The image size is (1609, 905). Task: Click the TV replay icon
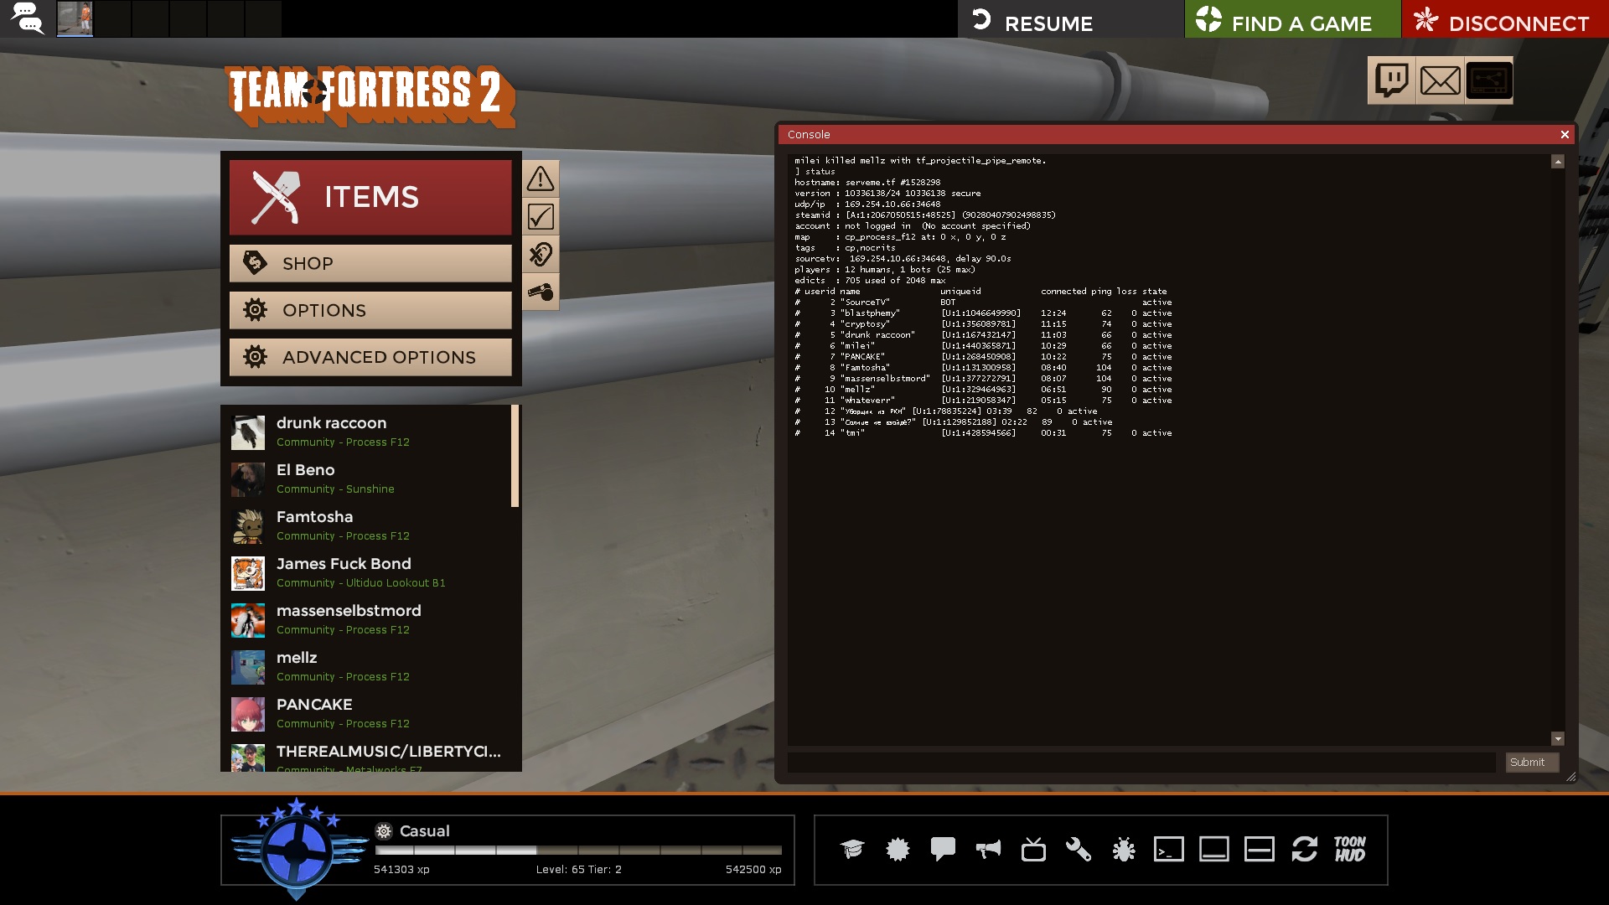1033,850
